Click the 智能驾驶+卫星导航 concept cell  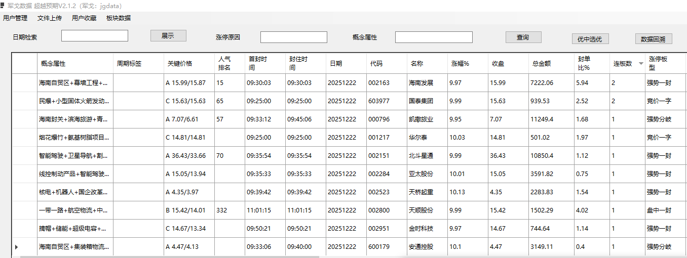[x=75, y=156]
